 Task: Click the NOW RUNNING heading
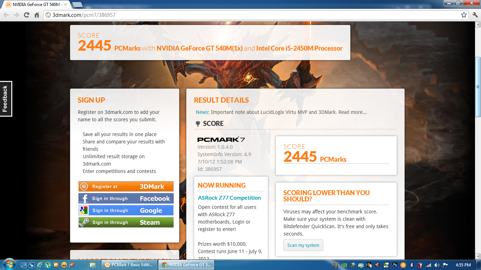(x=222, y=185)
